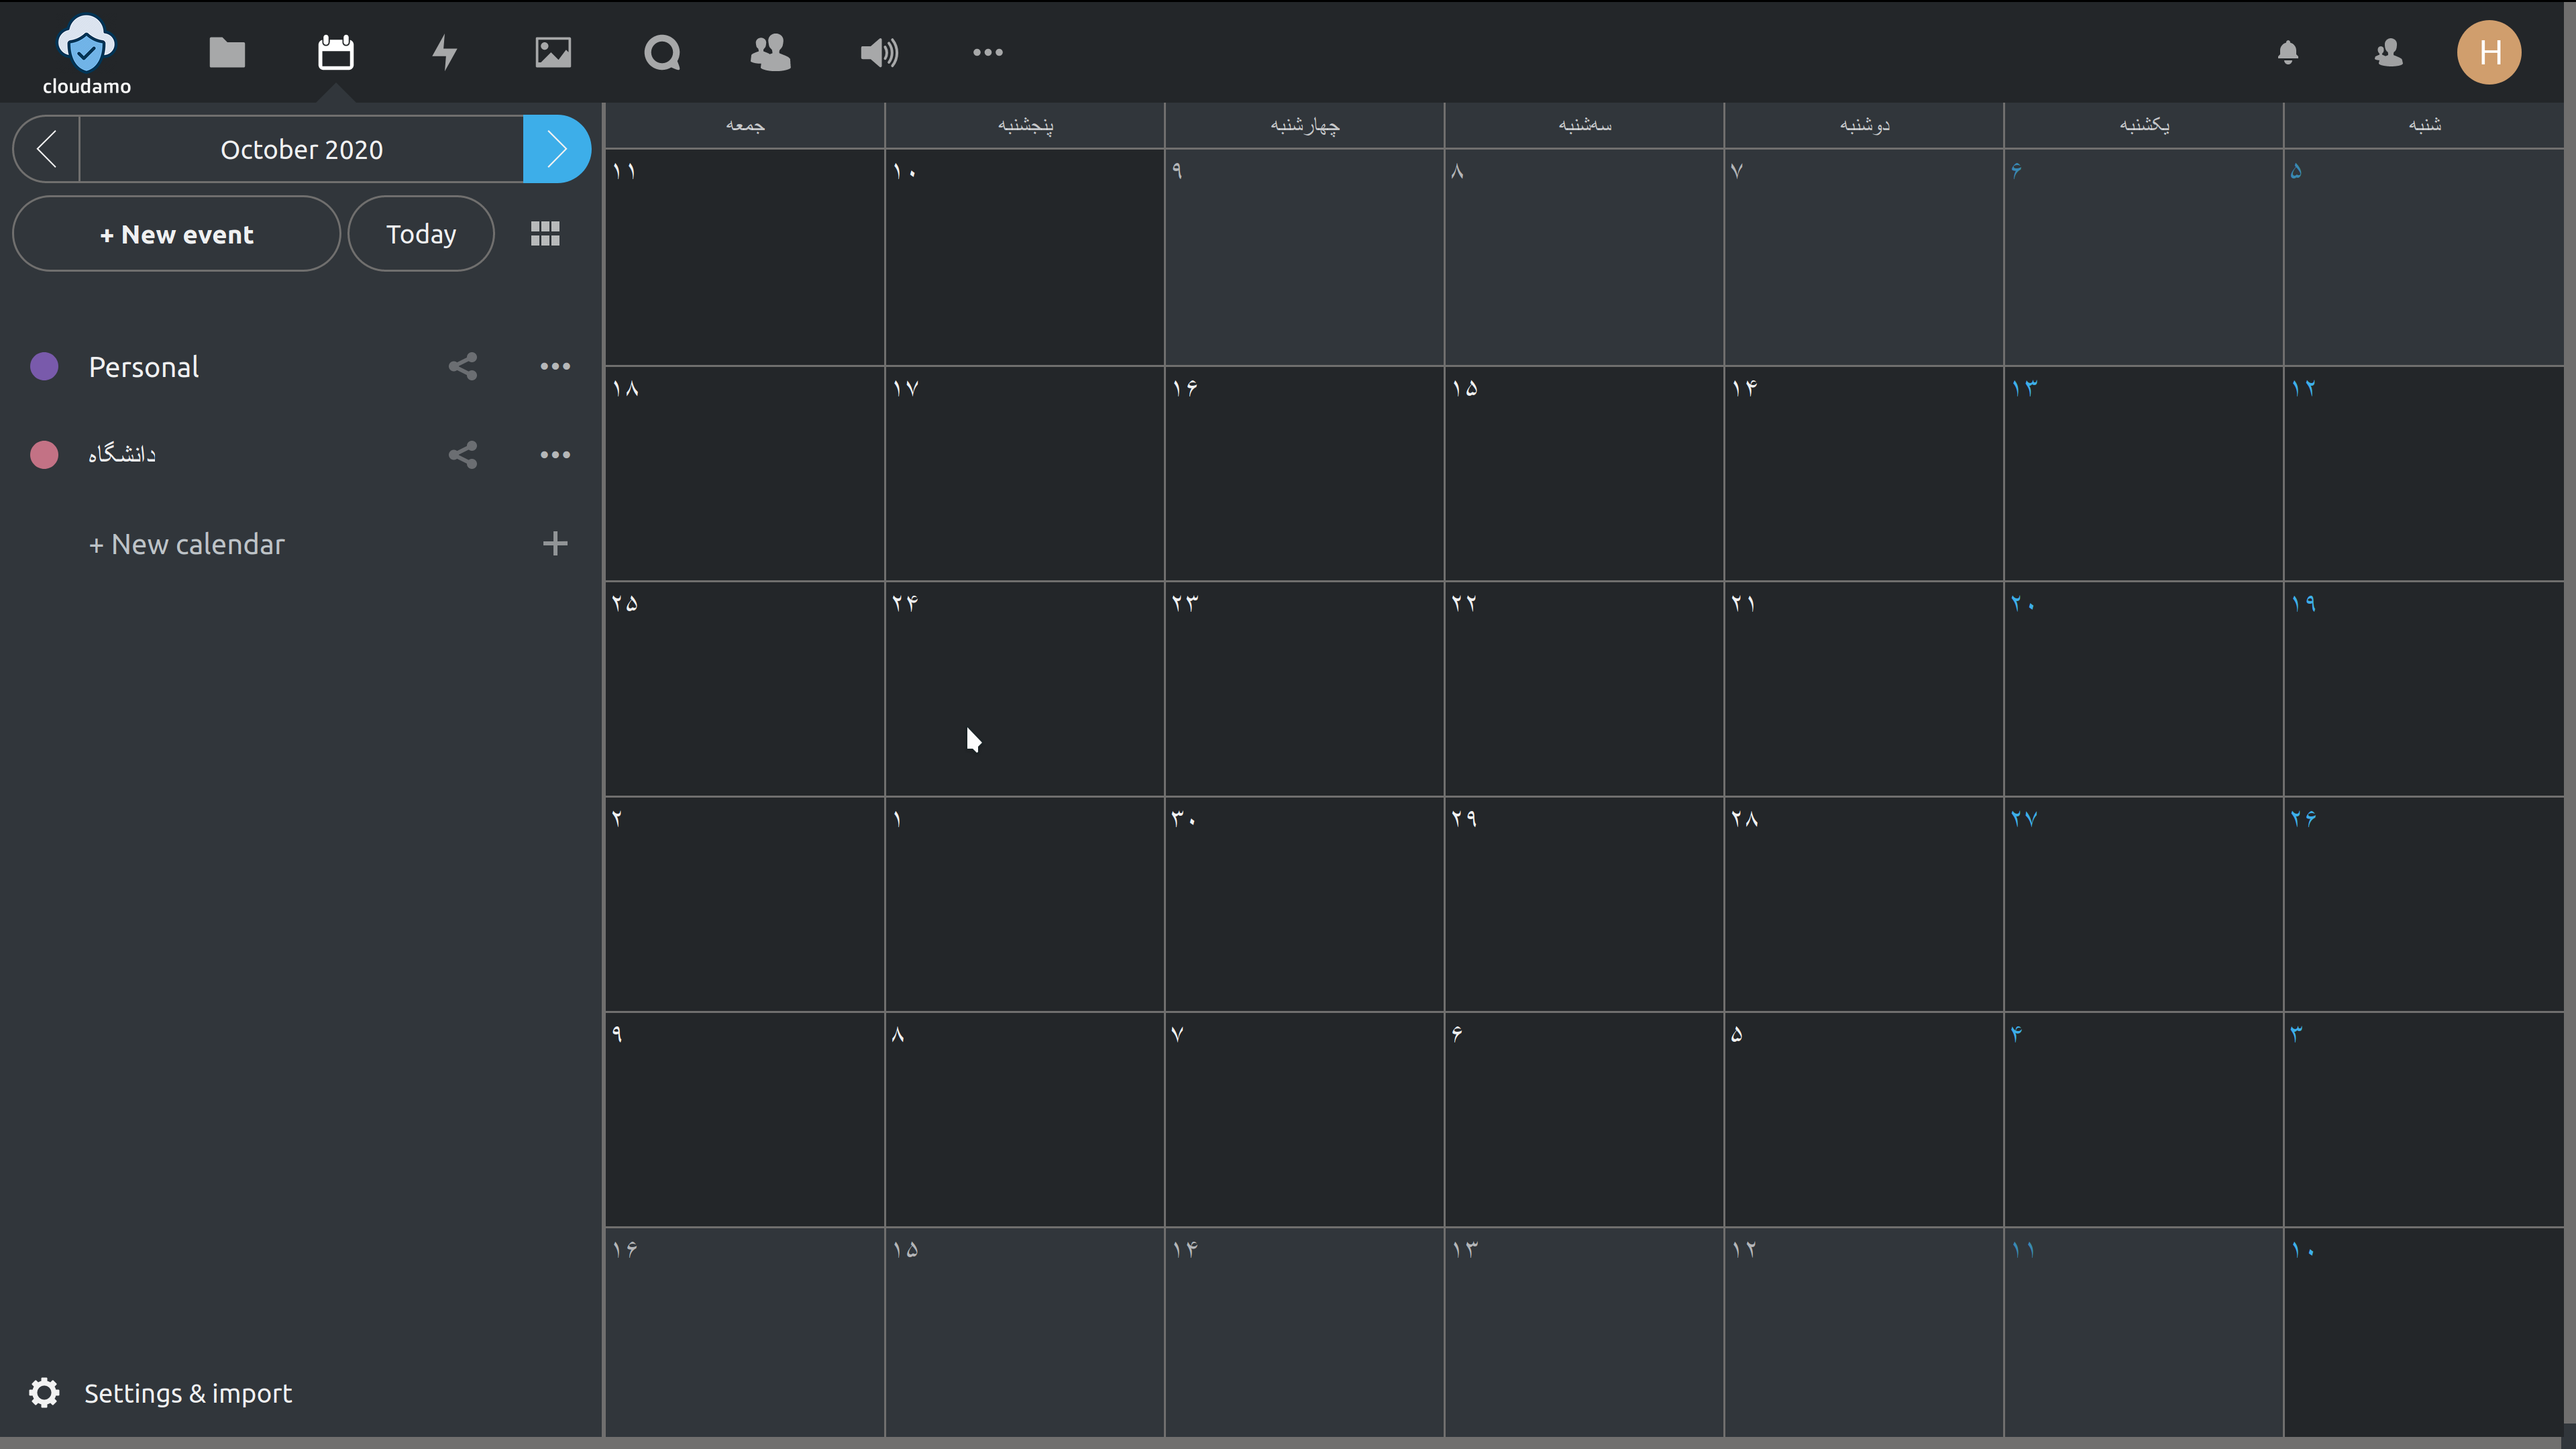Click the plus icon beside New calendar

pos(555,543)
